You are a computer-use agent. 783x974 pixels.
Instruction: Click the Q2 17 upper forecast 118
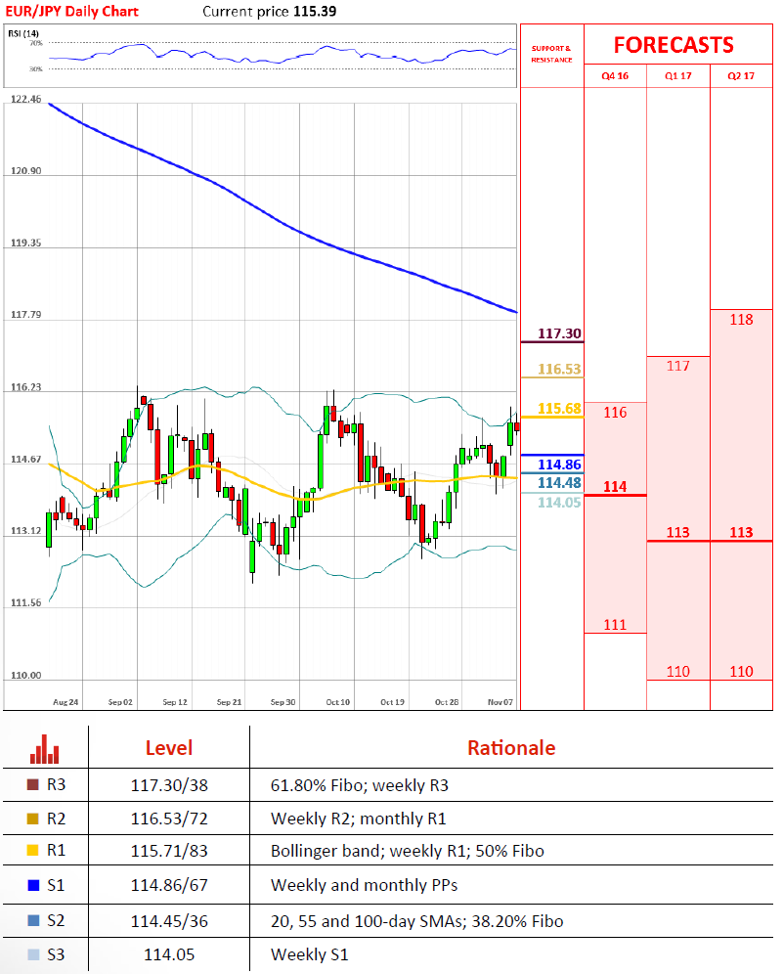click(x=741, y=319)
